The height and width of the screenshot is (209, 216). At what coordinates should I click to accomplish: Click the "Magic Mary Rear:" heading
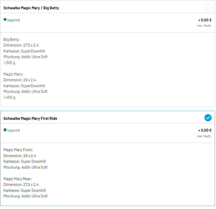18,179
